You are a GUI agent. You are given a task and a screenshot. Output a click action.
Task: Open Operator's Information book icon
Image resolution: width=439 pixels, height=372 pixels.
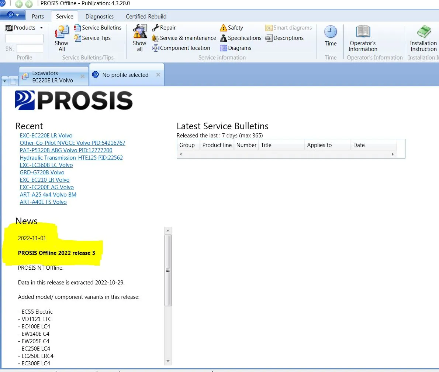(x=363, y=32)
